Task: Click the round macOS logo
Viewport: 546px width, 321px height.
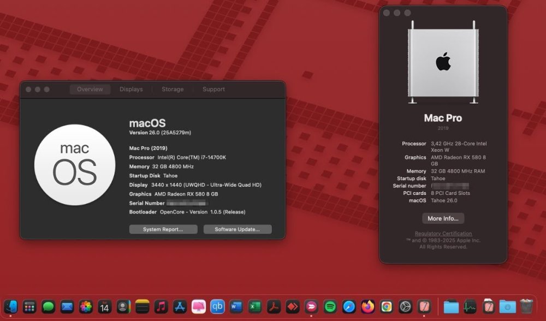Action: (x=75, y=165)
